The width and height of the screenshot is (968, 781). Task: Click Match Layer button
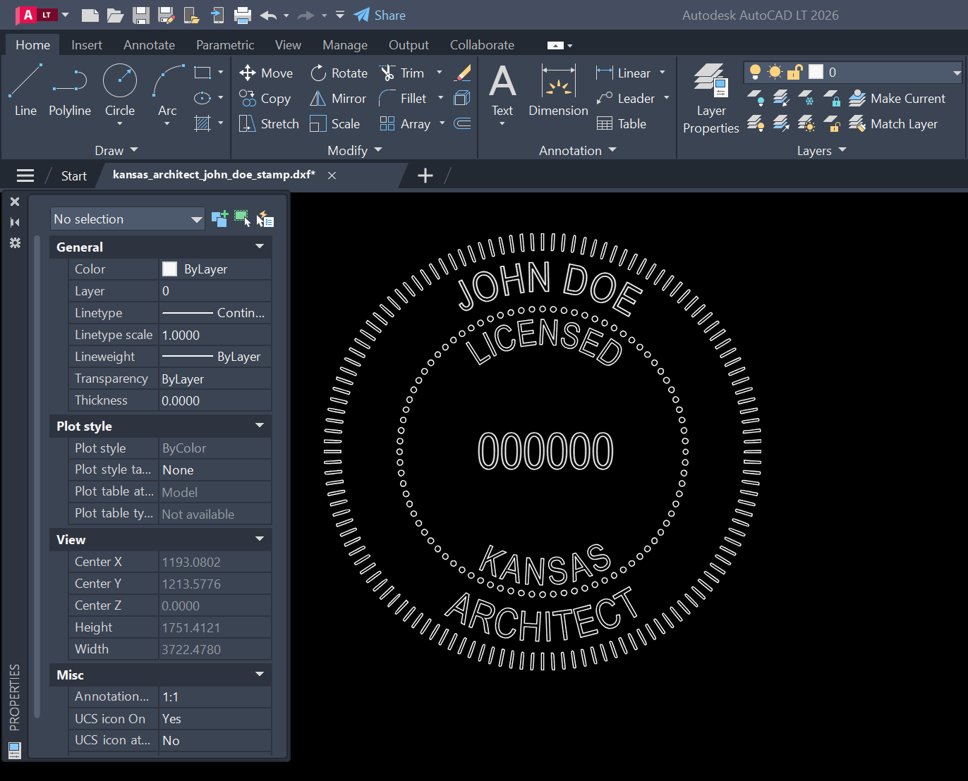tap(893, 124)
